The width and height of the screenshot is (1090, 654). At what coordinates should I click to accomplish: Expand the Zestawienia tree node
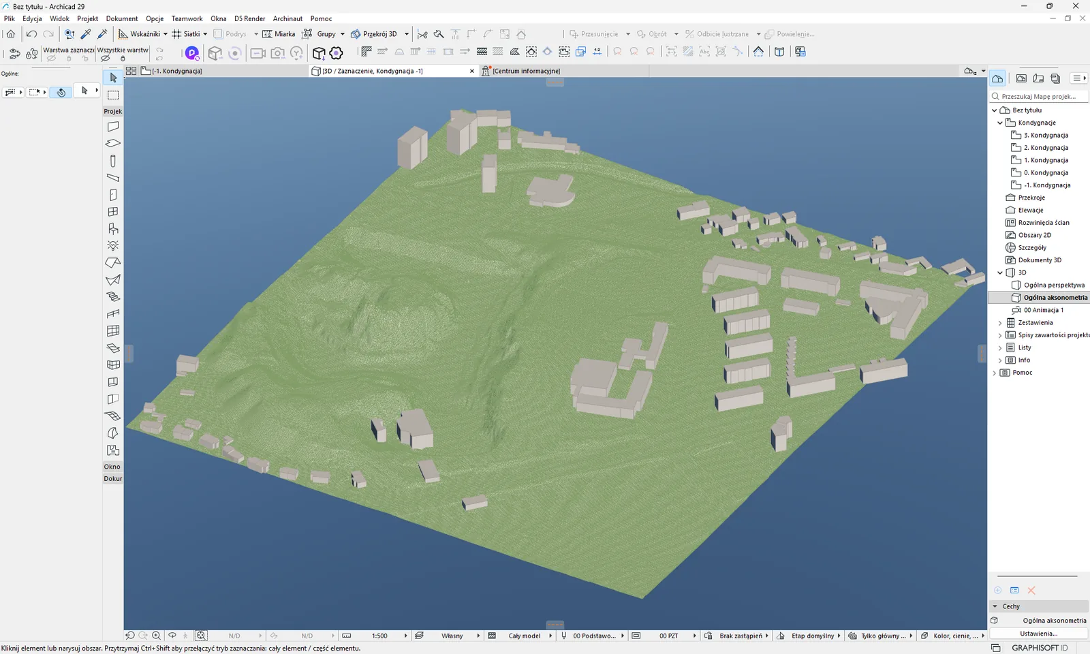coord(1000,323)
